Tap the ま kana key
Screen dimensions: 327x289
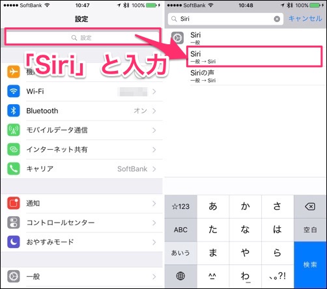point(213,253)
